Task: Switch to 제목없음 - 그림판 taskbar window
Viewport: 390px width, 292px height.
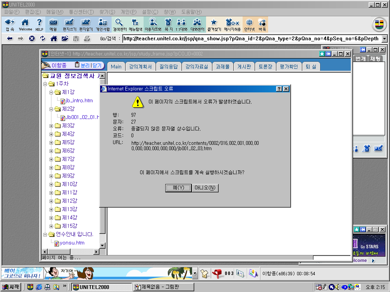Action: [163, 287]
